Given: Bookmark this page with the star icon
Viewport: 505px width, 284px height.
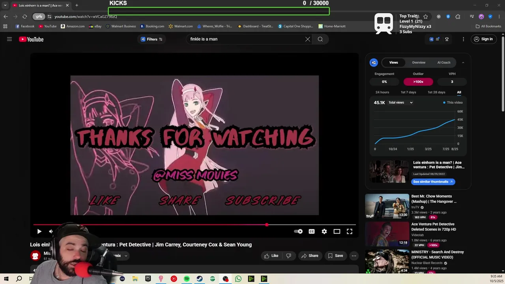Looking at the screenshot, I should pos(425,17).
